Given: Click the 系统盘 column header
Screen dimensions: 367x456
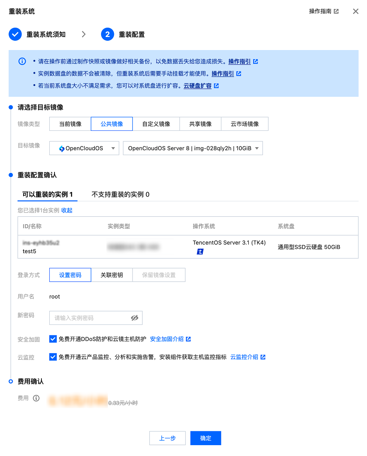Looking at the screenshot, I should 286,226.
